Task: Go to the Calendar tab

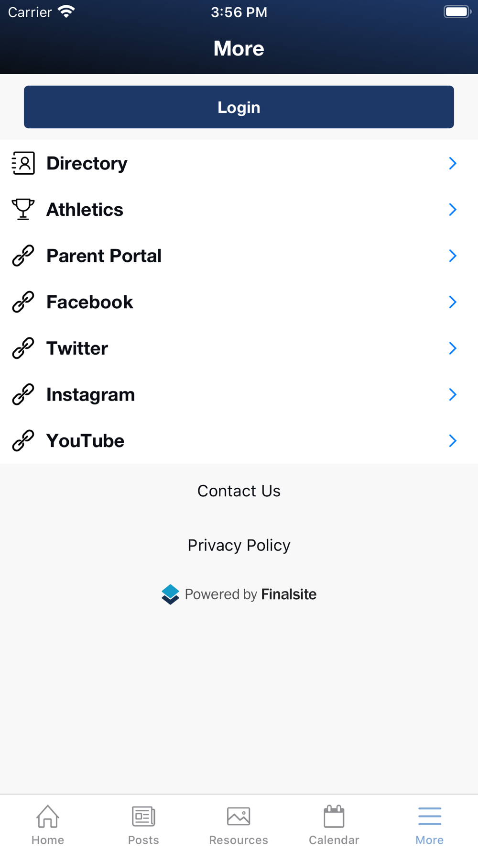Action: [334, 825]
